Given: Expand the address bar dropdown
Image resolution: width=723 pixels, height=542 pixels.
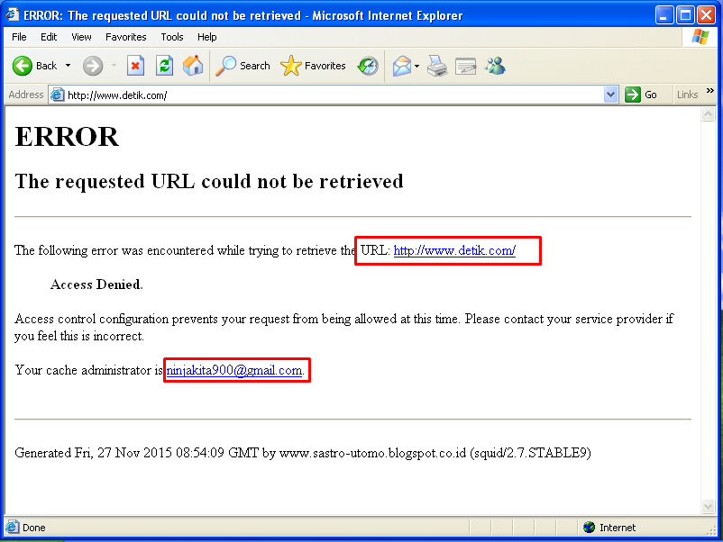Looking at the screenshot, I should pyautogui.click(x=610, y=95).
